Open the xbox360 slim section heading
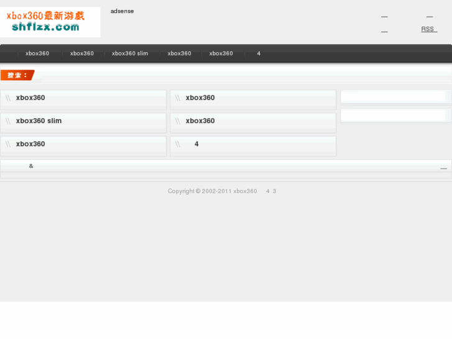 (x=39, y=121)
